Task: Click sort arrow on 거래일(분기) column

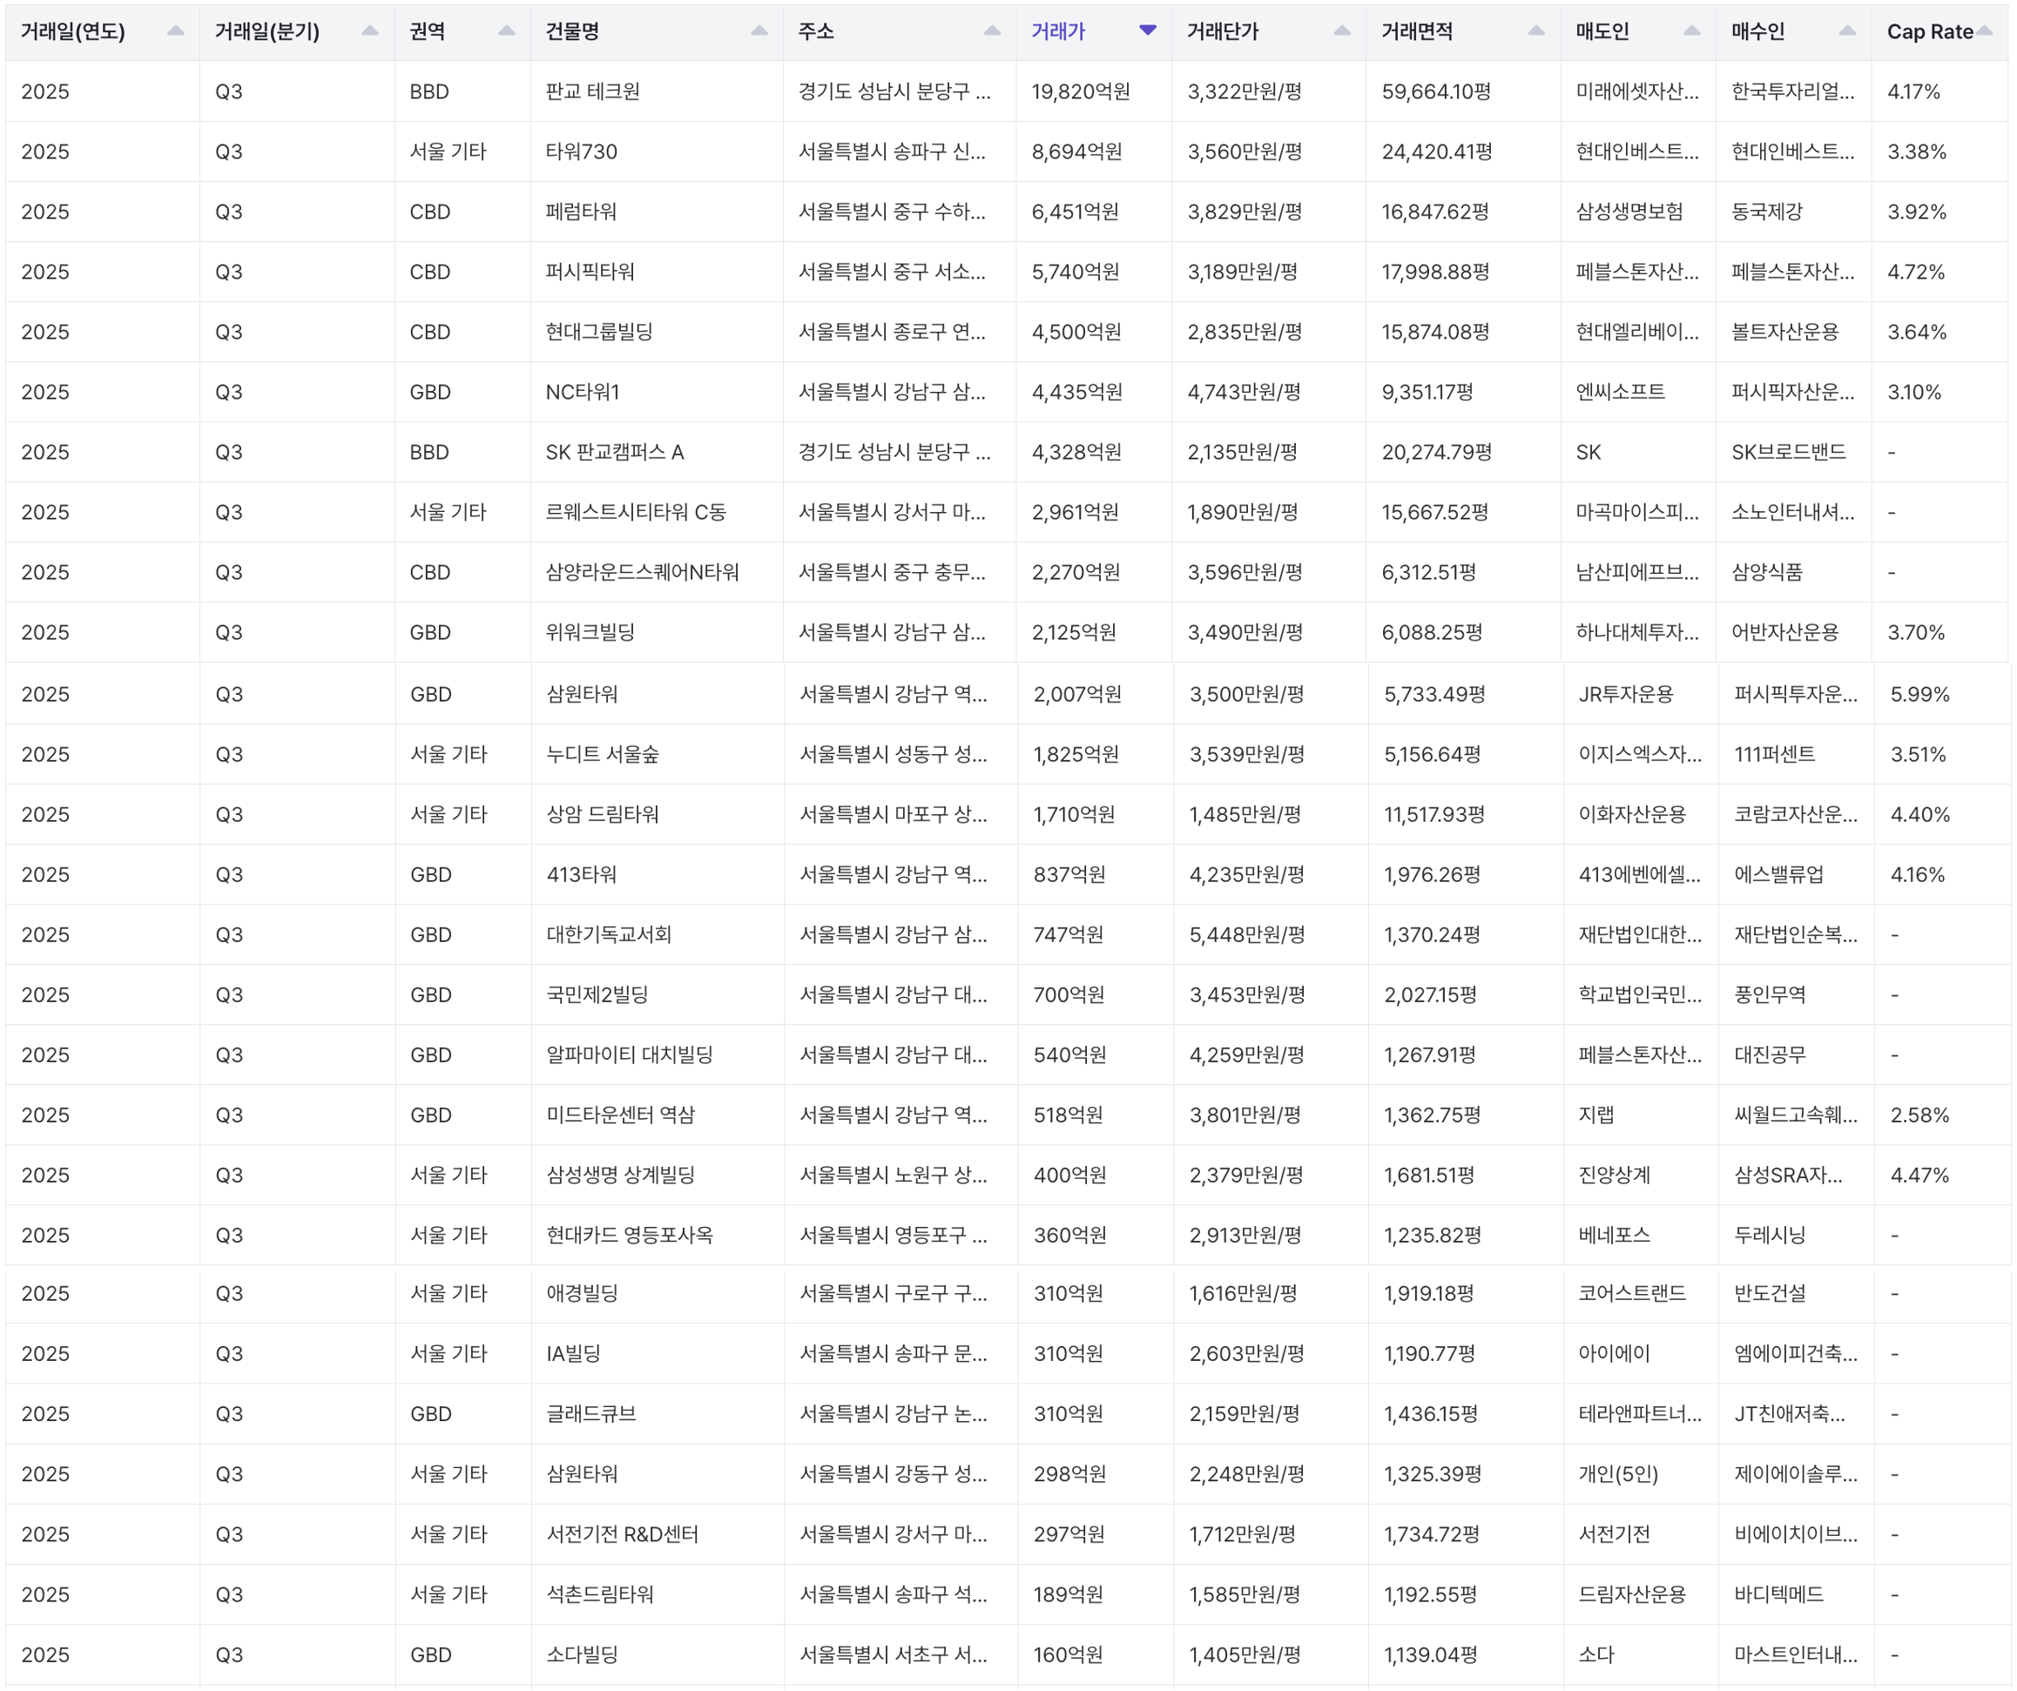Action: click(x=368, y=30)
